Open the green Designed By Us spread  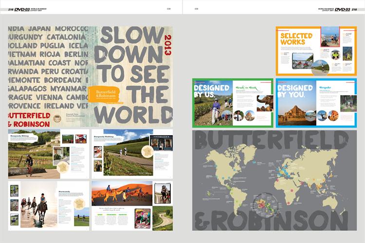coord(233,103)
